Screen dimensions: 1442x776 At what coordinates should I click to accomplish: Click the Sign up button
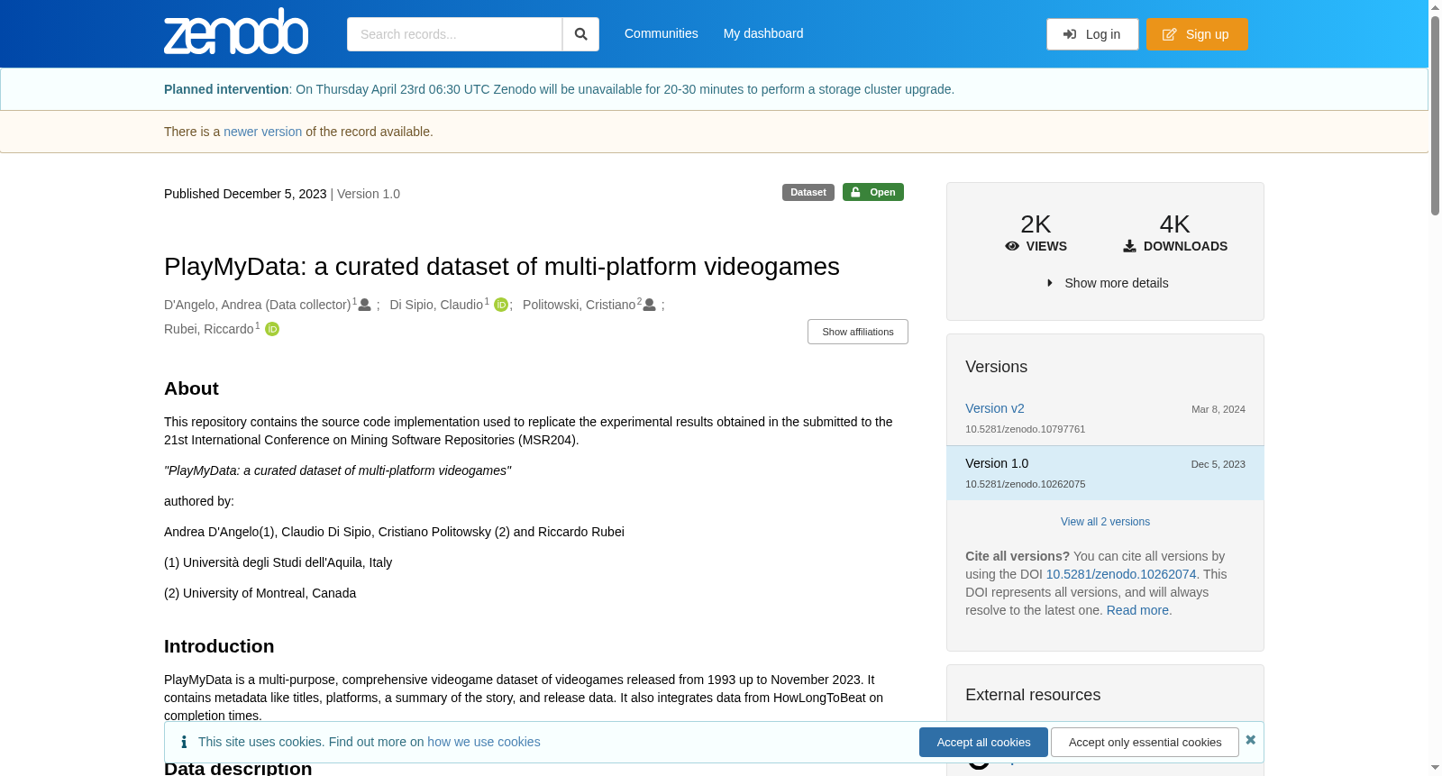[x=1197, y=34]
